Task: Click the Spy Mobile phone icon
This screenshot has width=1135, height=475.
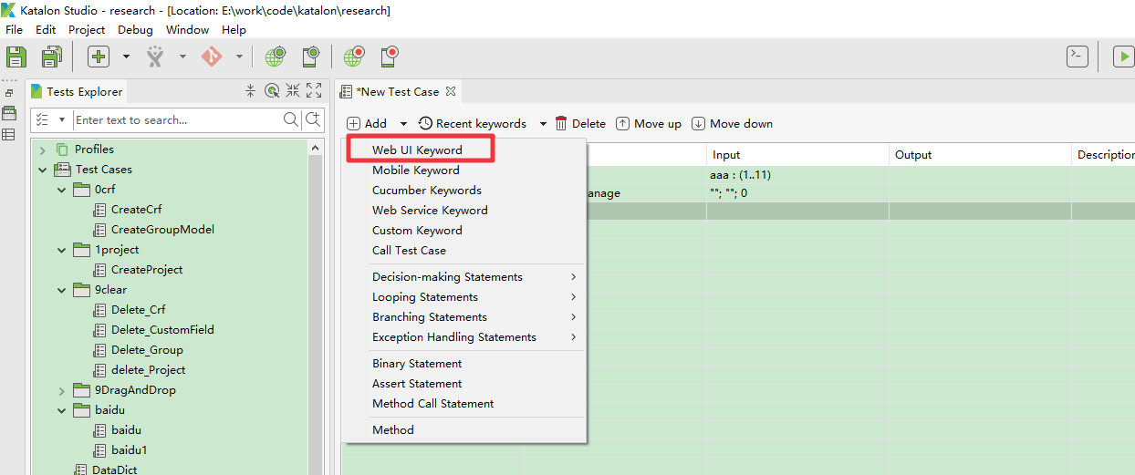Action: [312, 57]
